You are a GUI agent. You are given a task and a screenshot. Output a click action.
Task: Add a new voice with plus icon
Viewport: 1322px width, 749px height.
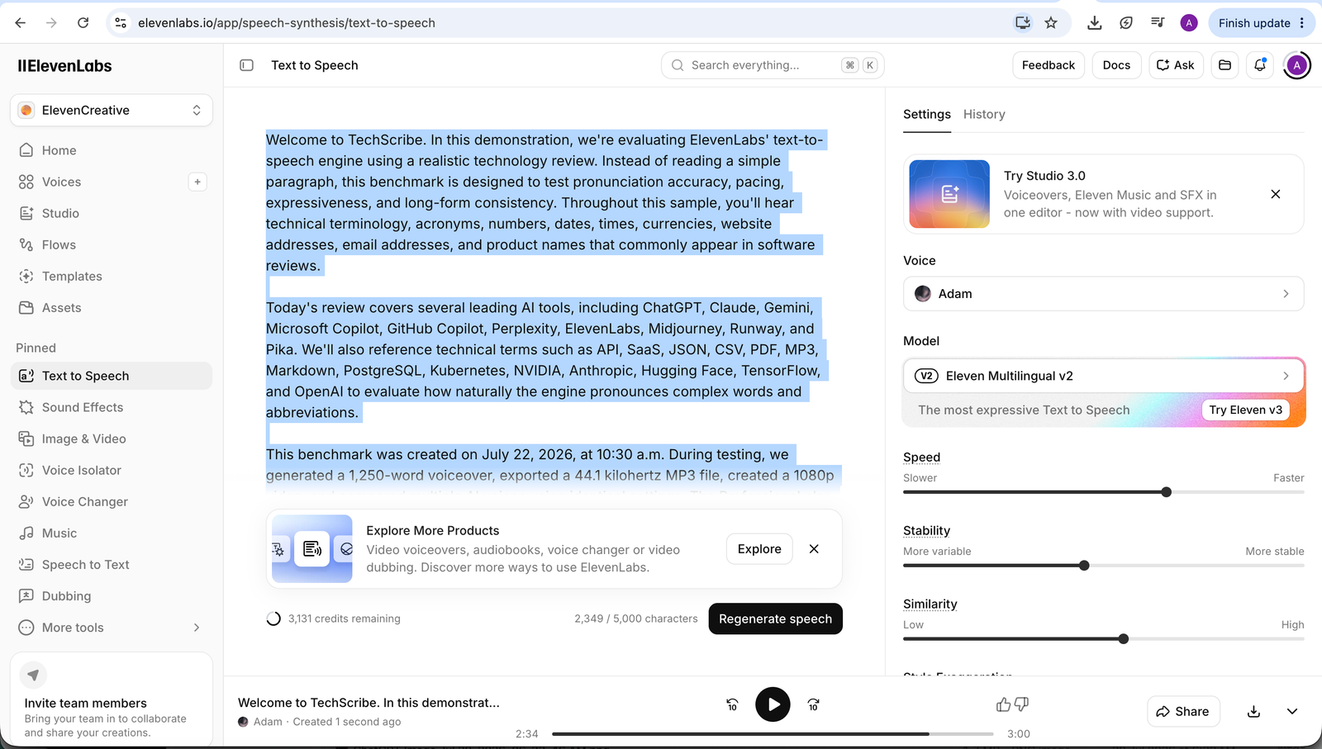pos(197,182)
